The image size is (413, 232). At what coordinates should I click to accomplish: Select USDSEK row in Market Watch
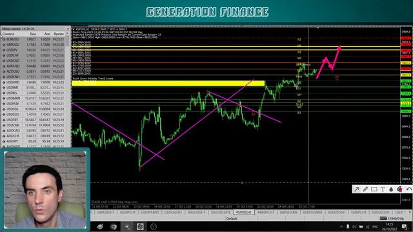point(33,109)
